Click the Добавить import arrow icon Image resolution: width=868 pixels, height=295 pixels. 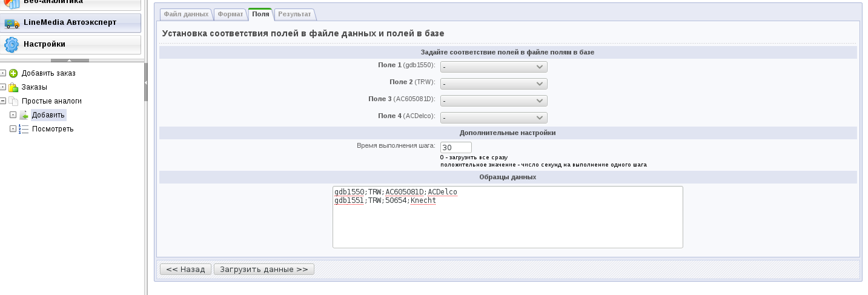pyautogui.click(x=24, y=115)
